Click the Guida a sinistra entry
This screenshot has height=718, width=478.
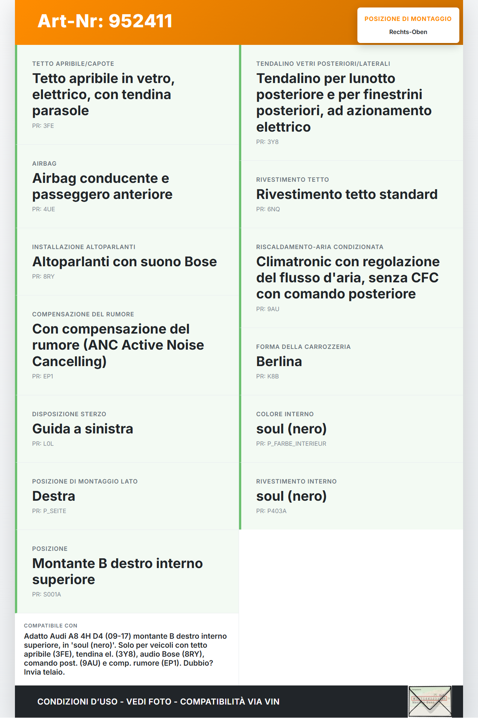[x=83, y=429]
